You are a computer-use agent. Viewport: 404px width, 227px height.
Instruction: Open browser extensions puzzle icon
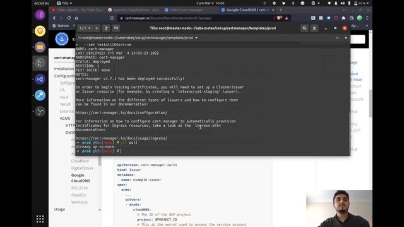point(343,18)
